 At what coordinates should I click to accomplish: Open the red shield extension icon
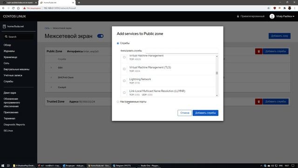click(275, 8)
